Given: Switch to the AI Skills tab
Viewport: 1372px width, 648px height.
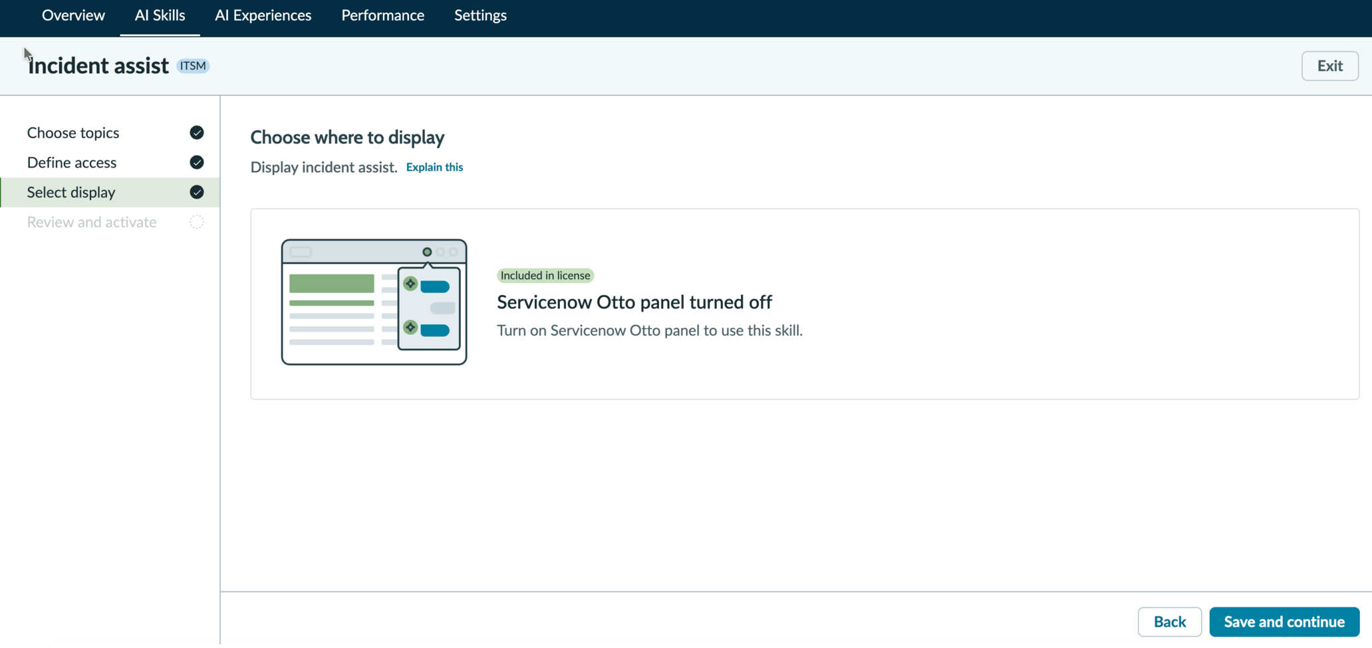Looking at the screenshot, I should 160,15.
